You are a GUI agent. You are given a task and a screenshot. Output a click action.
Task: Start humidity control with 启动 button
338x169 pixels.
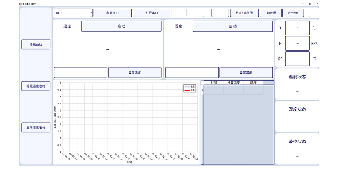[233, 26]
